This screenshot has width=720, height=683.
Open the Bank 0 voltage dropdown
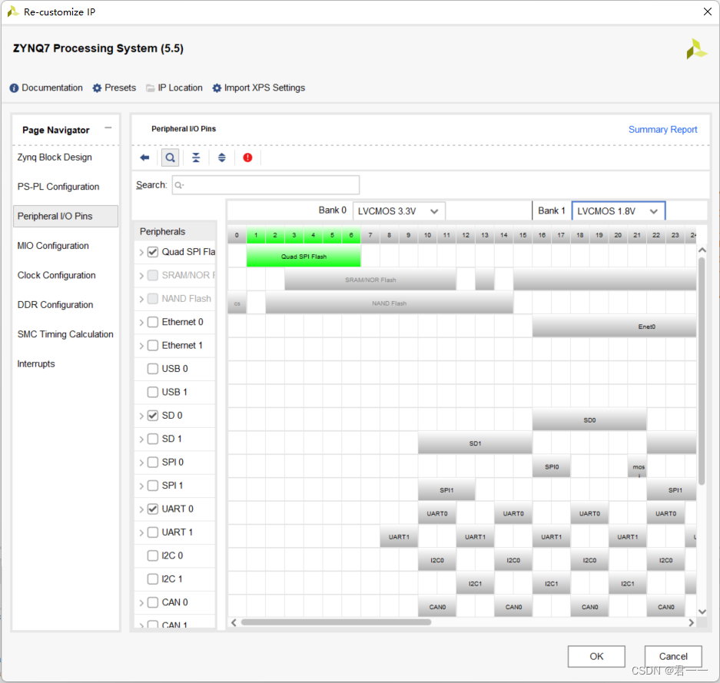[399, 211]
